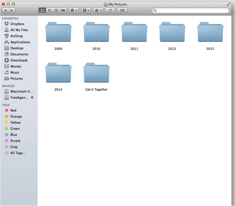Click the Edit Tags toolbar button
235x206 pixels.
[122, 10]
